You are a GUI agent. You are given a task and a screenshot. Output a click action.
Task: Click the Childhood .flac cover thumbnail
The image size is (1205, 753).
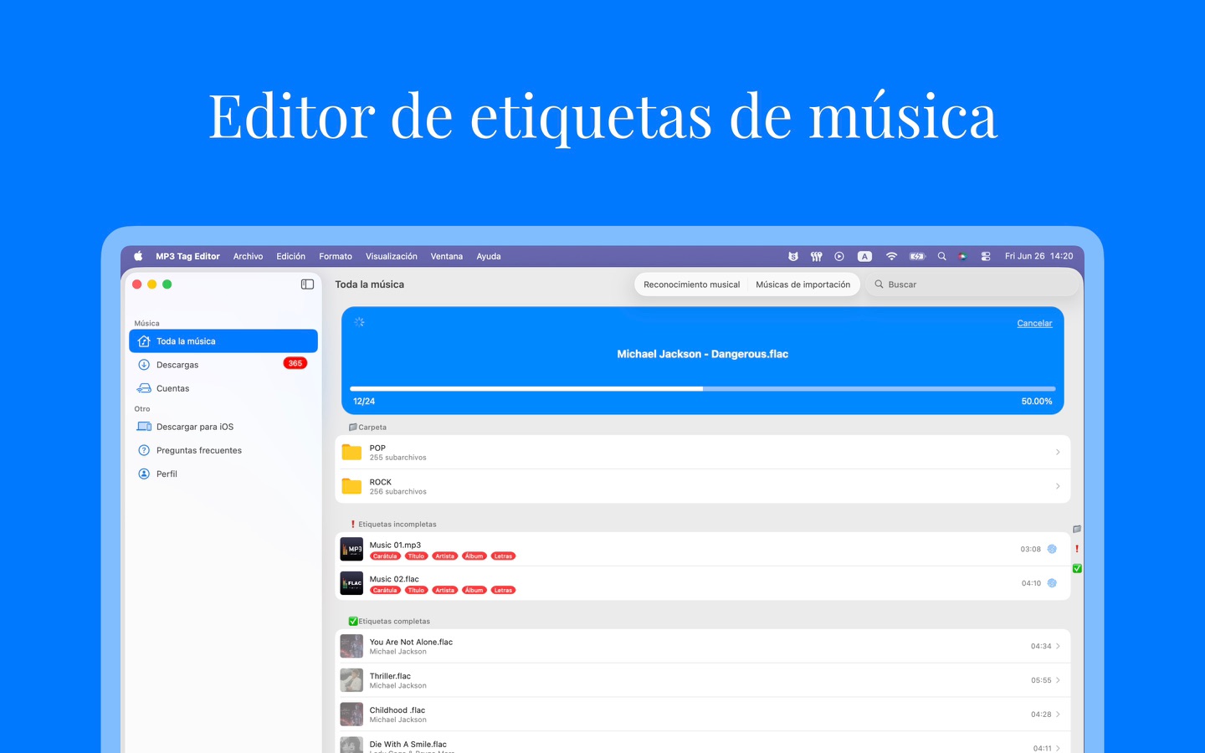[351, 715]
